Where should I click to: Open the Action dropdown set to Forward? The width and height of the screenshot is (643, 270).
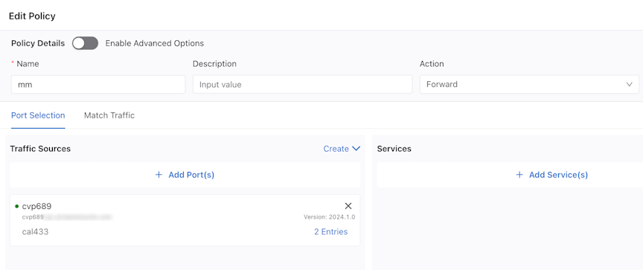tap(529, 84)
